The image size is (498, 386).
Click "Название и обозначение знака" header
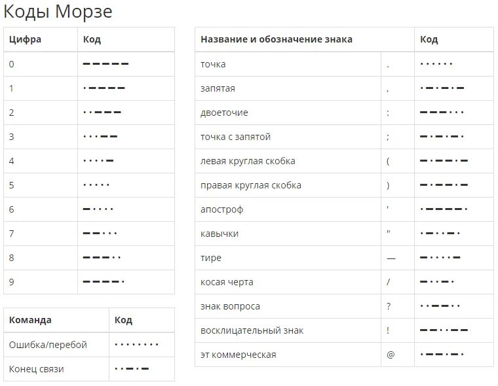pyautogui.click(x=277, y=39)
